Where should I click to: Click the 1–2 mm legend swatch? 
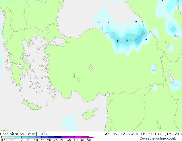point(18,137)
